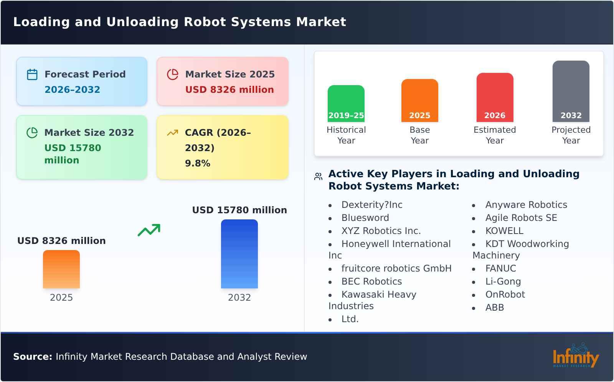The width and height of the screenshot is (614, 382).
Task: Click the green zigzag growth arrow between bars
Action: point(150,230)
